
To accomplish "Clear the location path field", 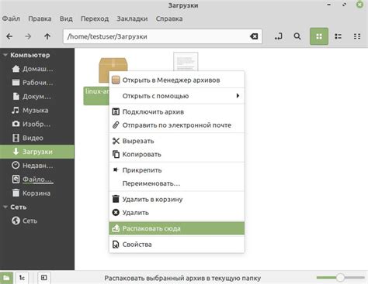I will click(x=254, y=36).
